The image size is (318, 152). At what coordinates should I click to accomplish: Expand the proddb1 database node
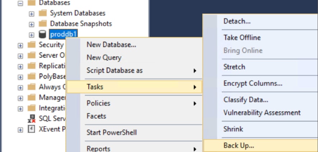point(32,35)
